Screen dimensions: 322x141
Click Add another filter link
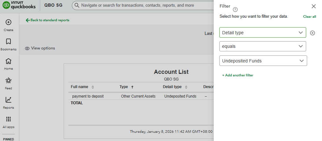click(x=238, y=75)
